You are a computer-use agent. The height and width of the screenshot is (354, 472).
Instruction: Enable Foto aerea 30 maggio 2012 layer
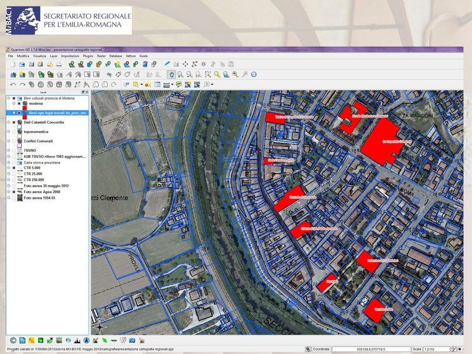(x=14, y=186)
